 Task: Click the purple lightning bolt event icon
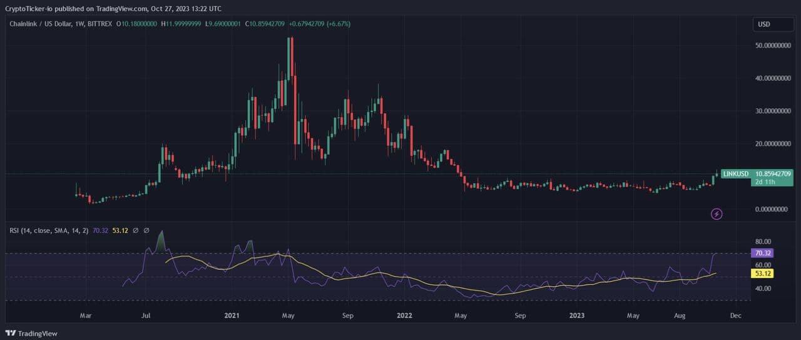[x=717, y=214]
